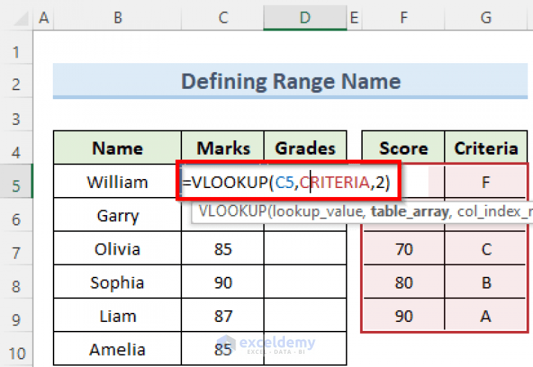
Task: Click the Score cell showing 90
Action: (404, 316)
